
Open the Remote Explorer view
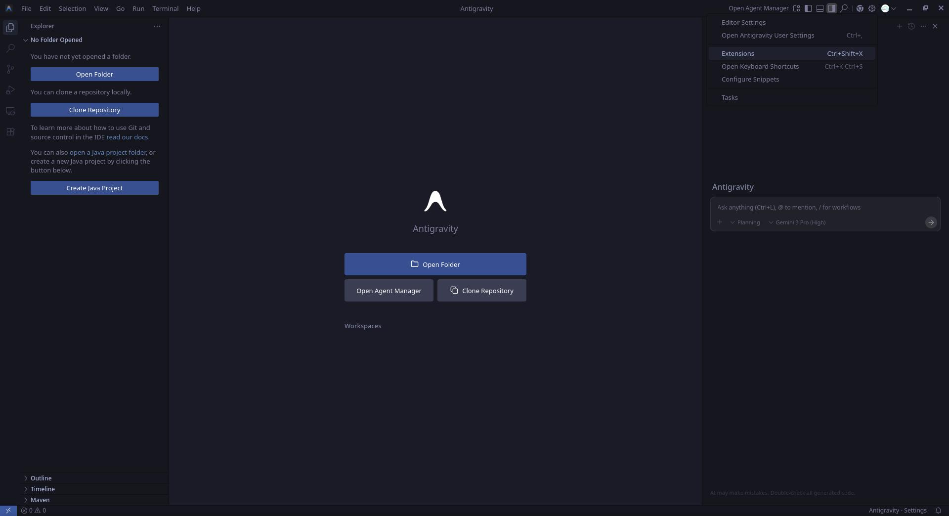pyautogui.click(x=10, y=111)
